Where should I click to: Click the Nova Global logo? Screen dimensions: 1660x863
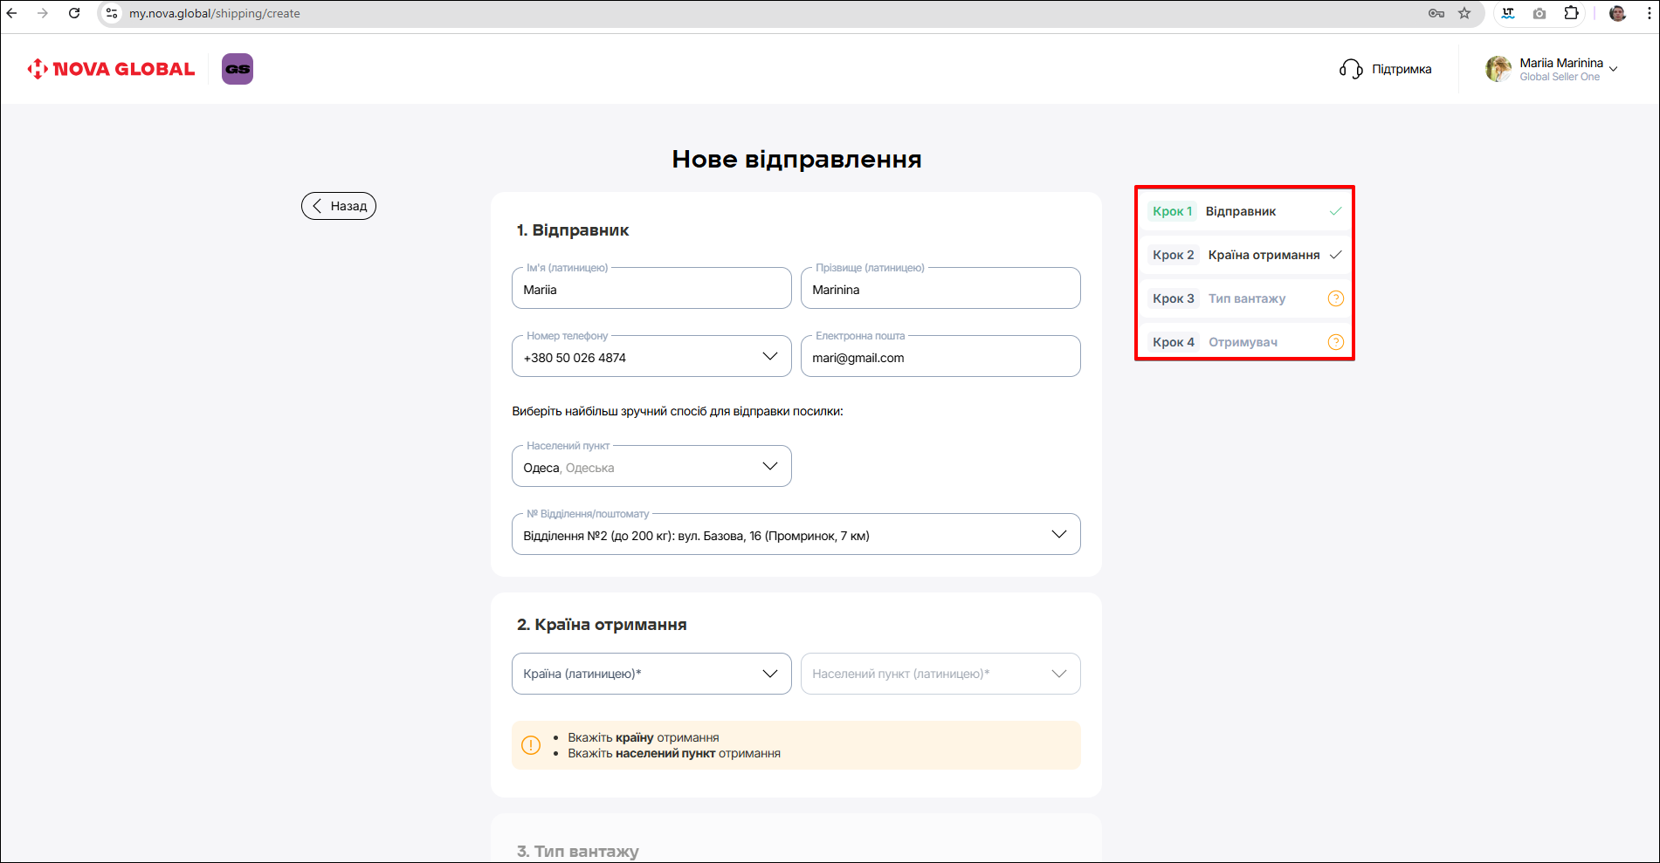pyautogui.click(x=111, y=69)
